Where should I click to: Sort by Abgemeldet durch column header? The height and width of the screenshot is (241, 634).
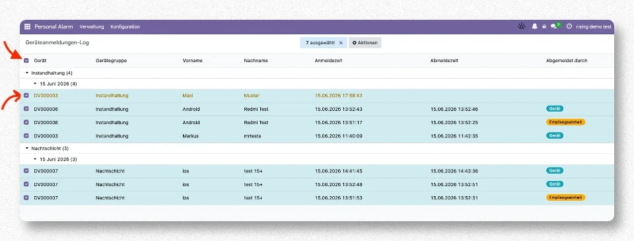(567, 61)
